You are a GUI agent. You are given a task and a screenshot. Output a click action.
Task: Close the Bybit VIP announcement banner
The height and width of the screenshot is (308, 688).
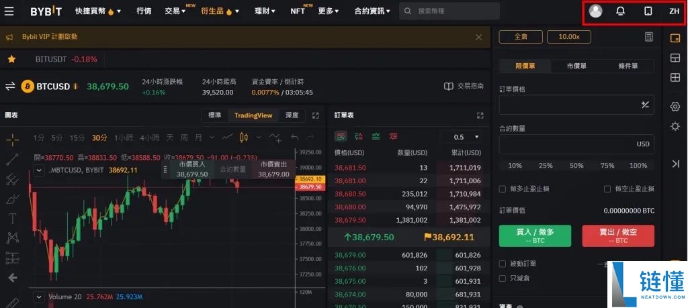[x=478, y=37]
